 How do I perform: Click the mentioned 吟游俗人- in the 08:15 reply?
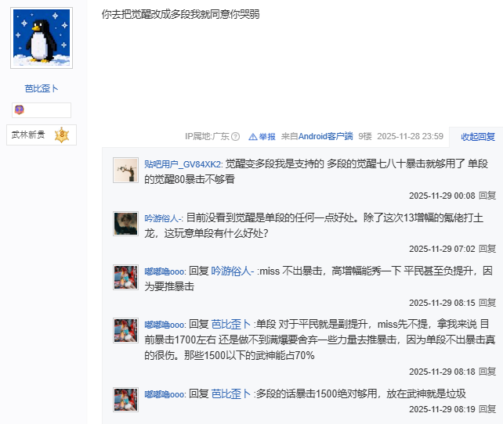pyautogui.click(x=233, y=271)
